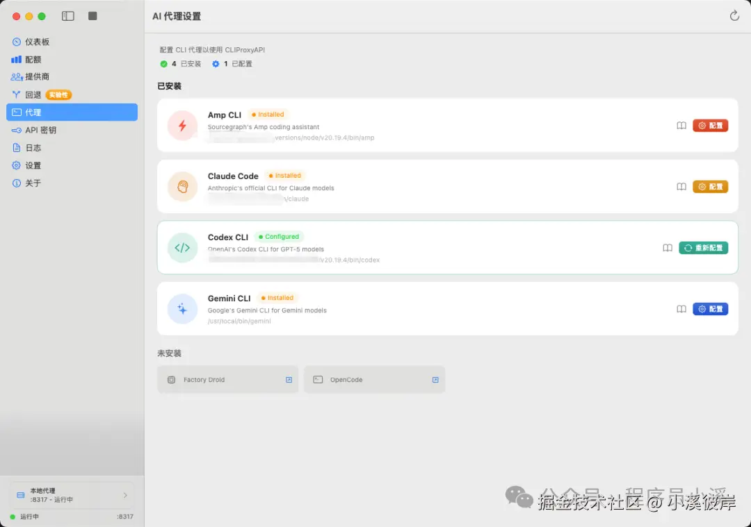The image size is (751, 527).
Task: Click the 实验性 experimental badge
Action: (x=58, y=94)
